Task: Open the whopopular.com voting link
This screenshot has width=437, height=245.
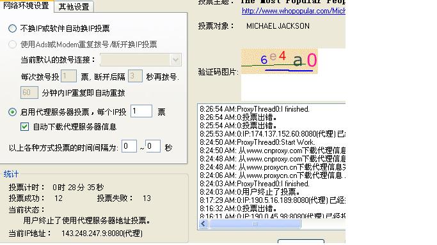Action: point(294,11)
